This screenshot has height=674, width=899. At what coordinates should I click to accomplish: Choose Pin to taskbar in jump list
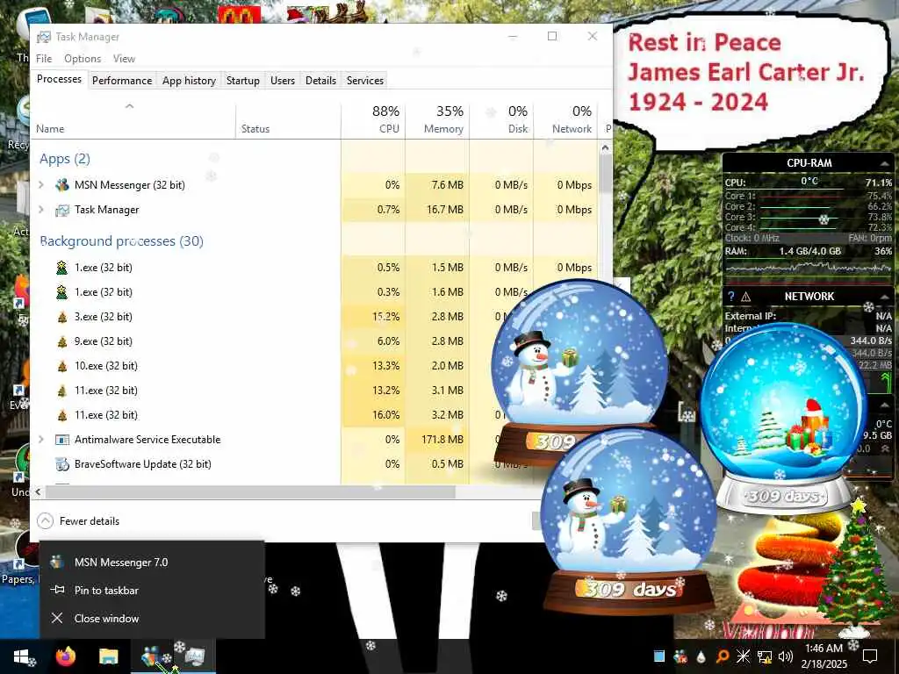pyautogui.click(x=152, y=591)
